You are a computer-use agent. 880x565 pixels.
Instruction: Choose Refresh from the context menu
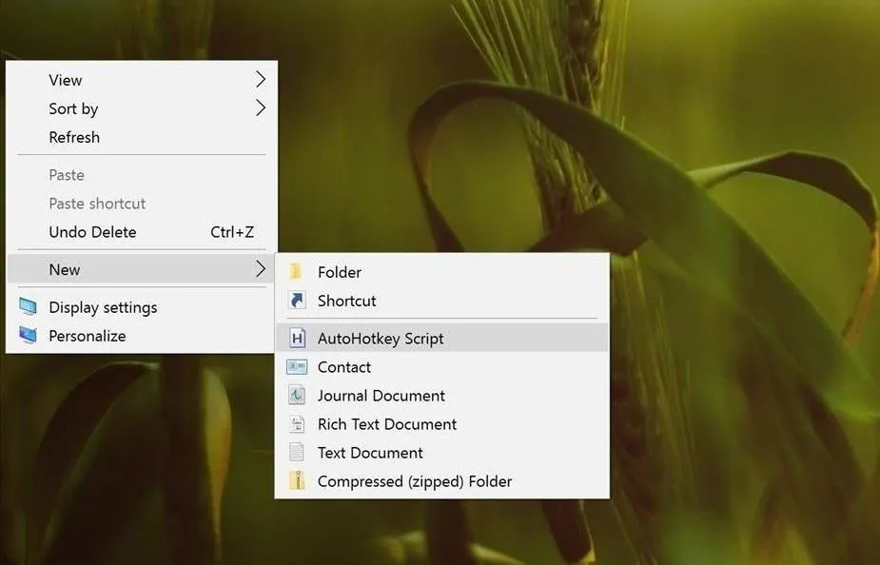(142, 137)
